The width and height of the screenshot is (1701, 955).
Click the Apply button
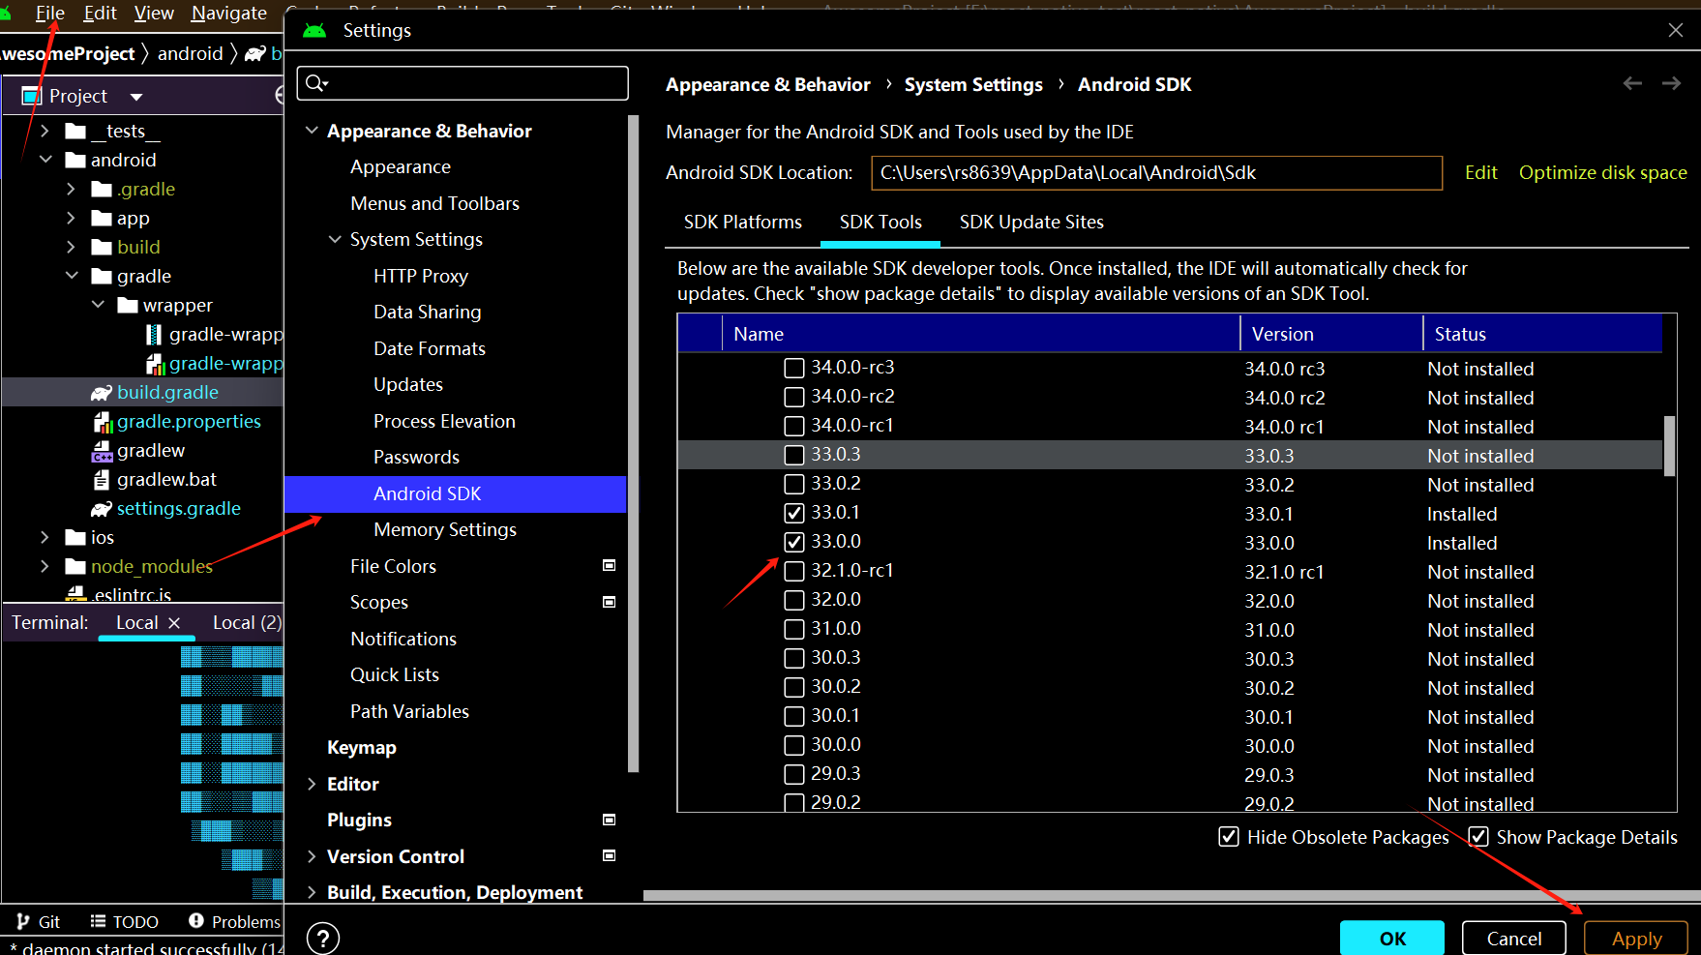[1636, 939]
